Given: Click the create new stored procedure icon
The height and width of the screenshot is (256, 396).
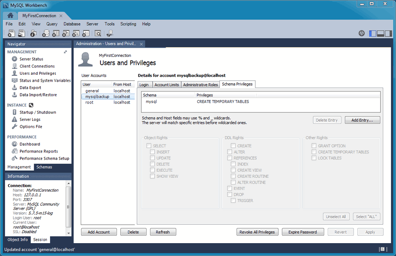Looking at the screenshot, I should point(76,33).
